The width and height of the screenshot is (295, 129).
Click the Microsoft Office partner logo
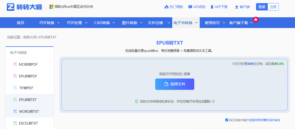pyautogui.click(x=51, y=7)
